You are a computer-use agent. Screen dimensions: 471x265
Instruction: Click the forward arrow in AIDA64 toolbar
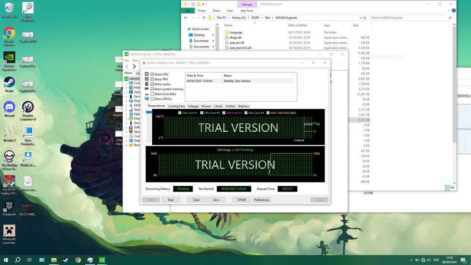134,67
